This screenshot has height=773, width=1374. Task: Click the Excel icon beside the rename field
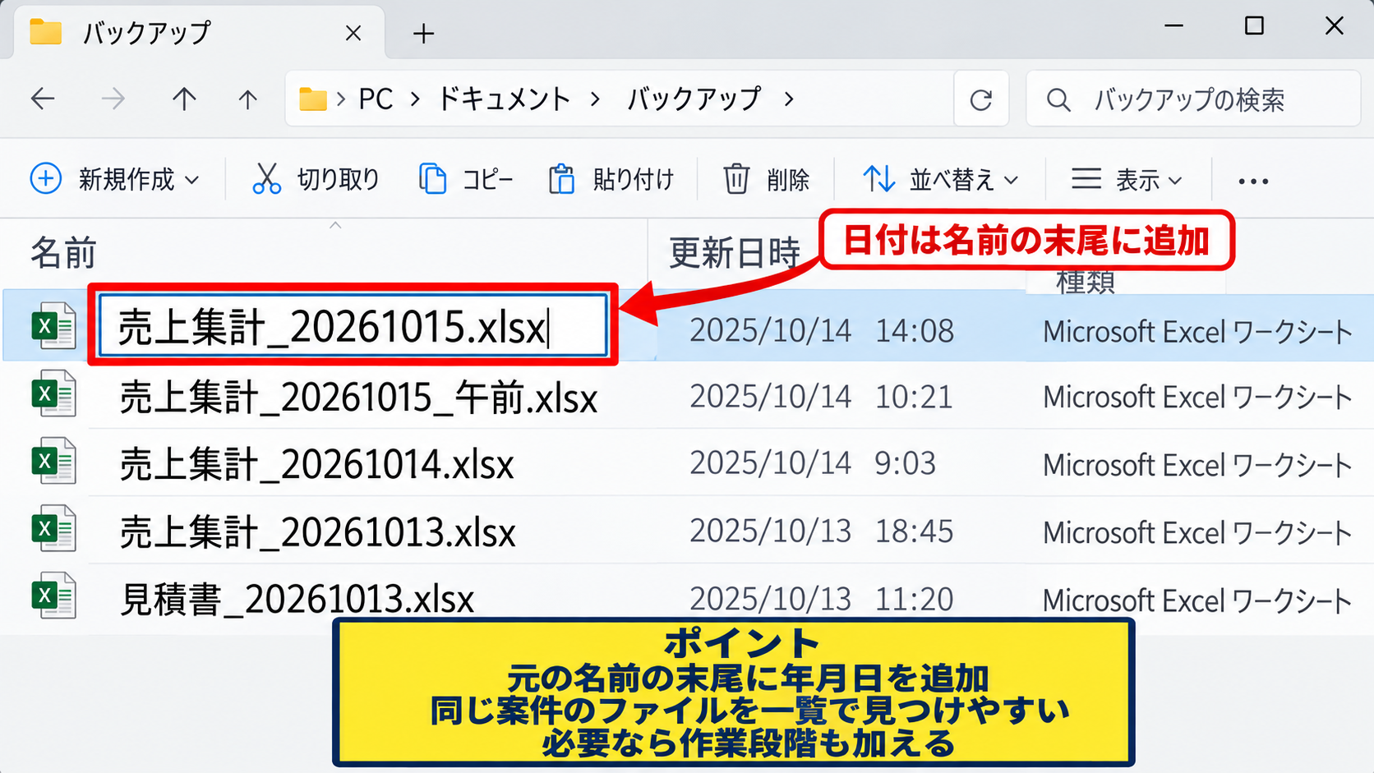point(54,326)
